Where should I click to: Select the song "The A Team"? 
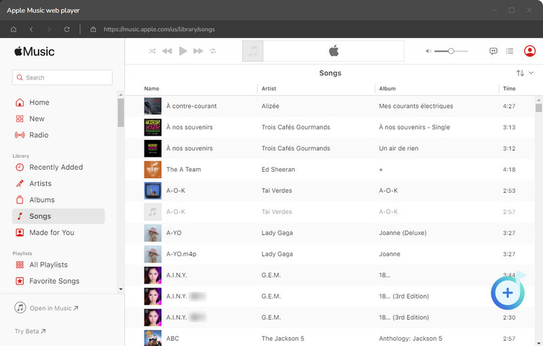[183, 169]
